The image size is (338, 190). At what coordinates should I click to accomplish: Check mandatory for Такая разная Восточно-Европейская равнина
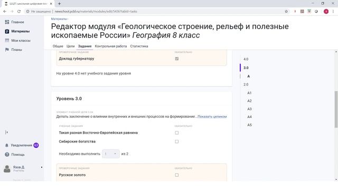click(x=177, y=132)
